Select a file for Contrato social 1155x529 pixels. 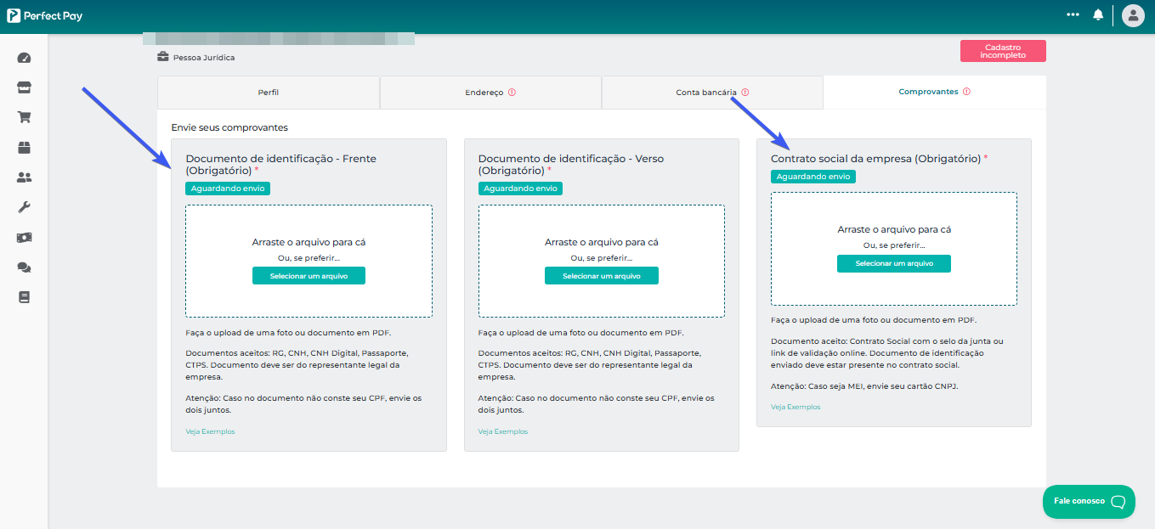pyautogui.click(x=894, y=263)
